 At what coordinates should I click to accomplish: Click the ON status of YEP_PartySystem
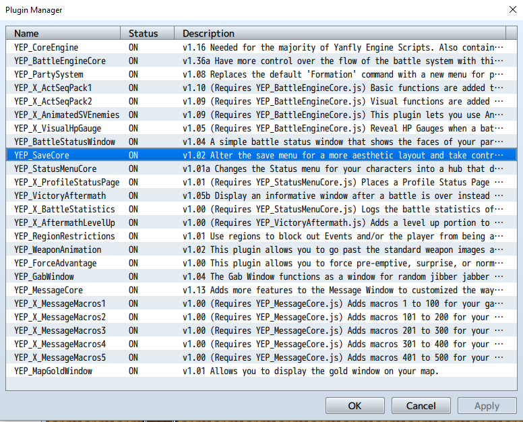pos(133,74)
